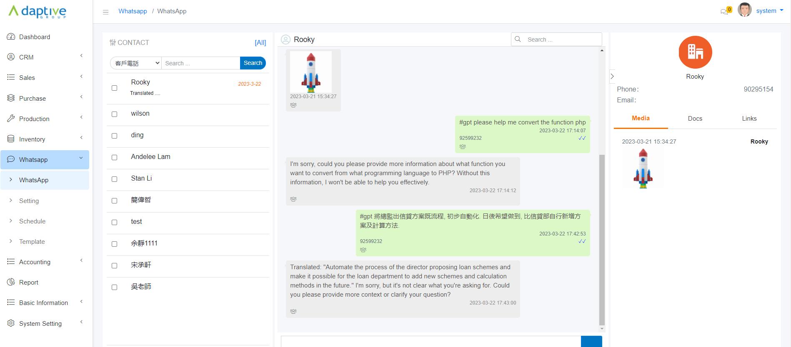Tick the checkbox beside Andelee Lam
Screen dimensions: 791x347
point(114,157)
